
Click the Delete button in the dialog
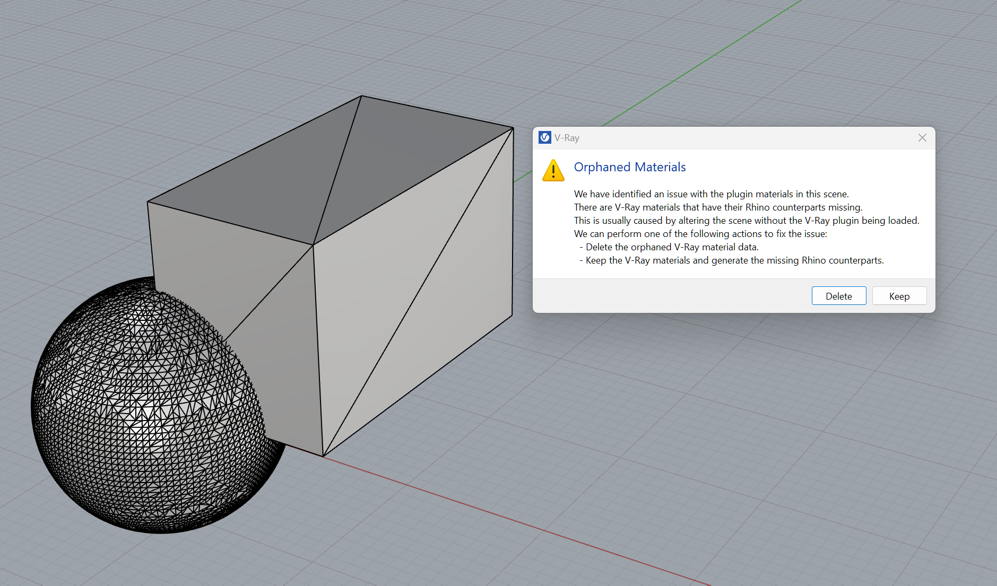[x=838, y=296]
